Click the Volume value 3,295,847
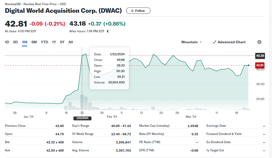This screenshot has height=158, width=272. [123, 142]
